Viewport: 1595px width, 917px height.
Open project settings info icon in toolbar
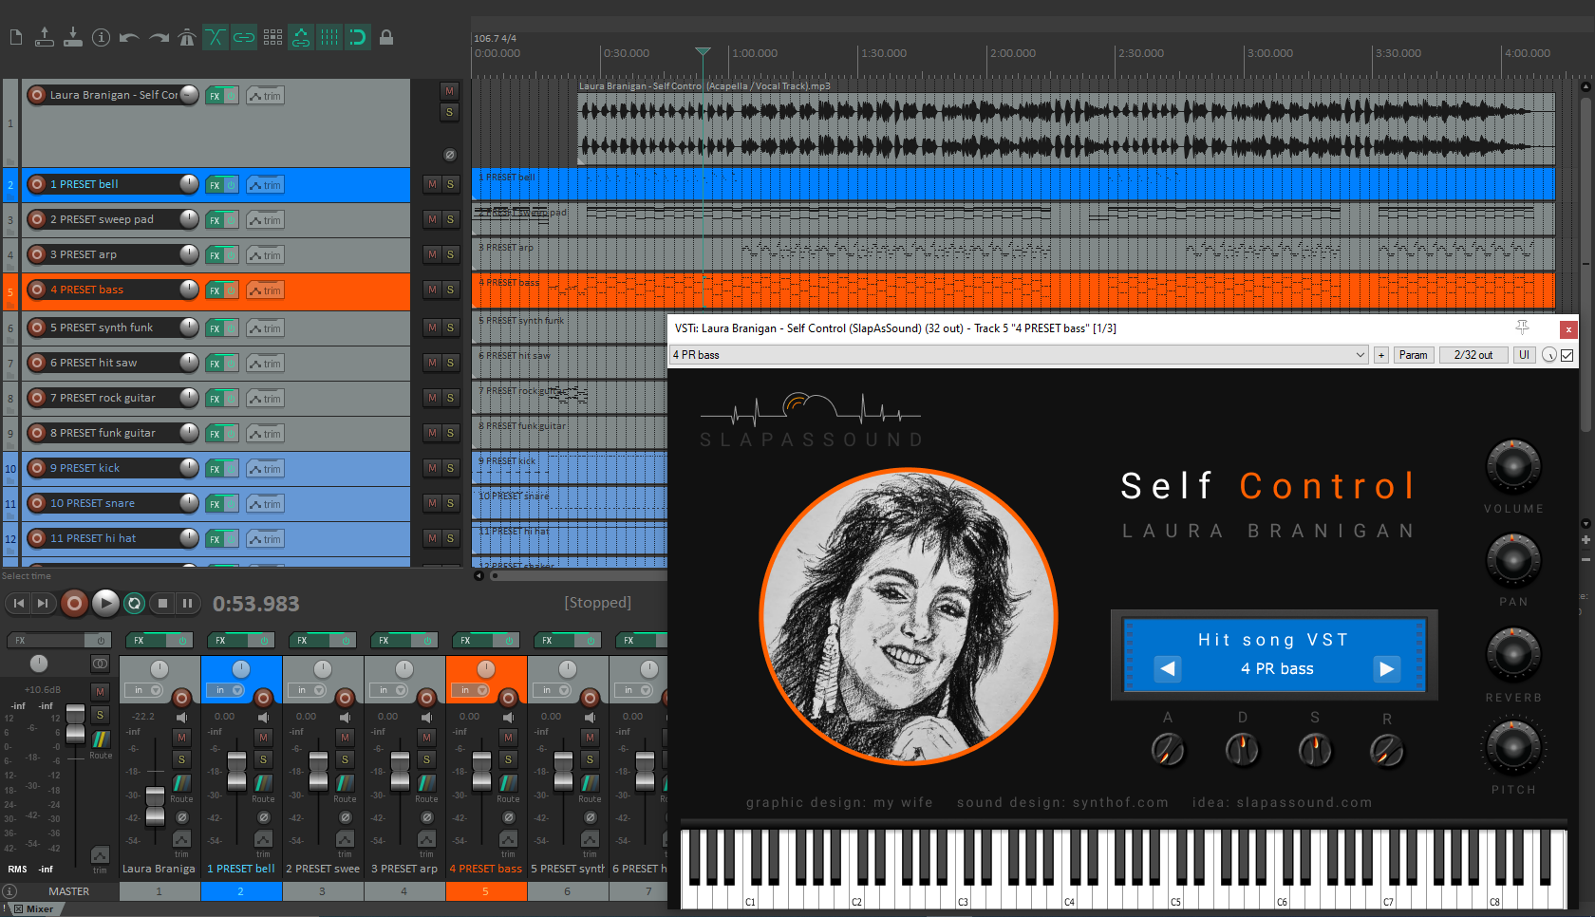point(102,37)
